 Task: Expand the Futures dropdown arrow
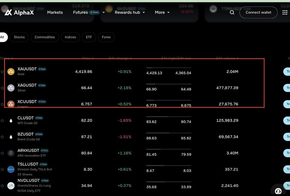104,12
